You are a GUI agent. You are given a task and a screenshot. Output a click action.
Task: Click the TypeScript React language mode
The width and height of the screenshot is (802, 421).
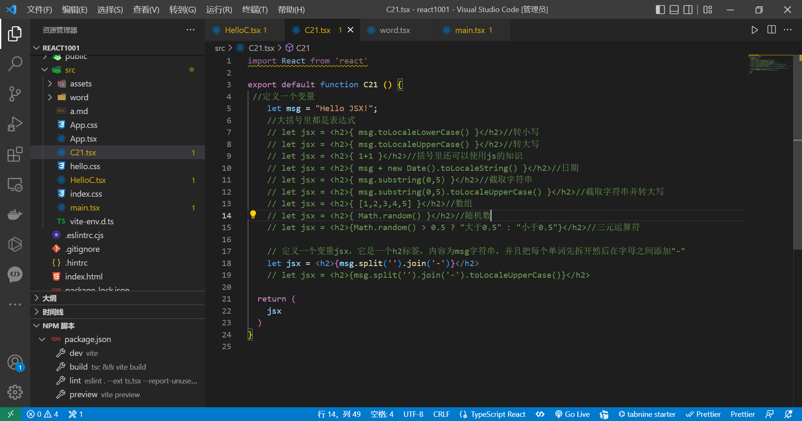(x=493, y=414)
